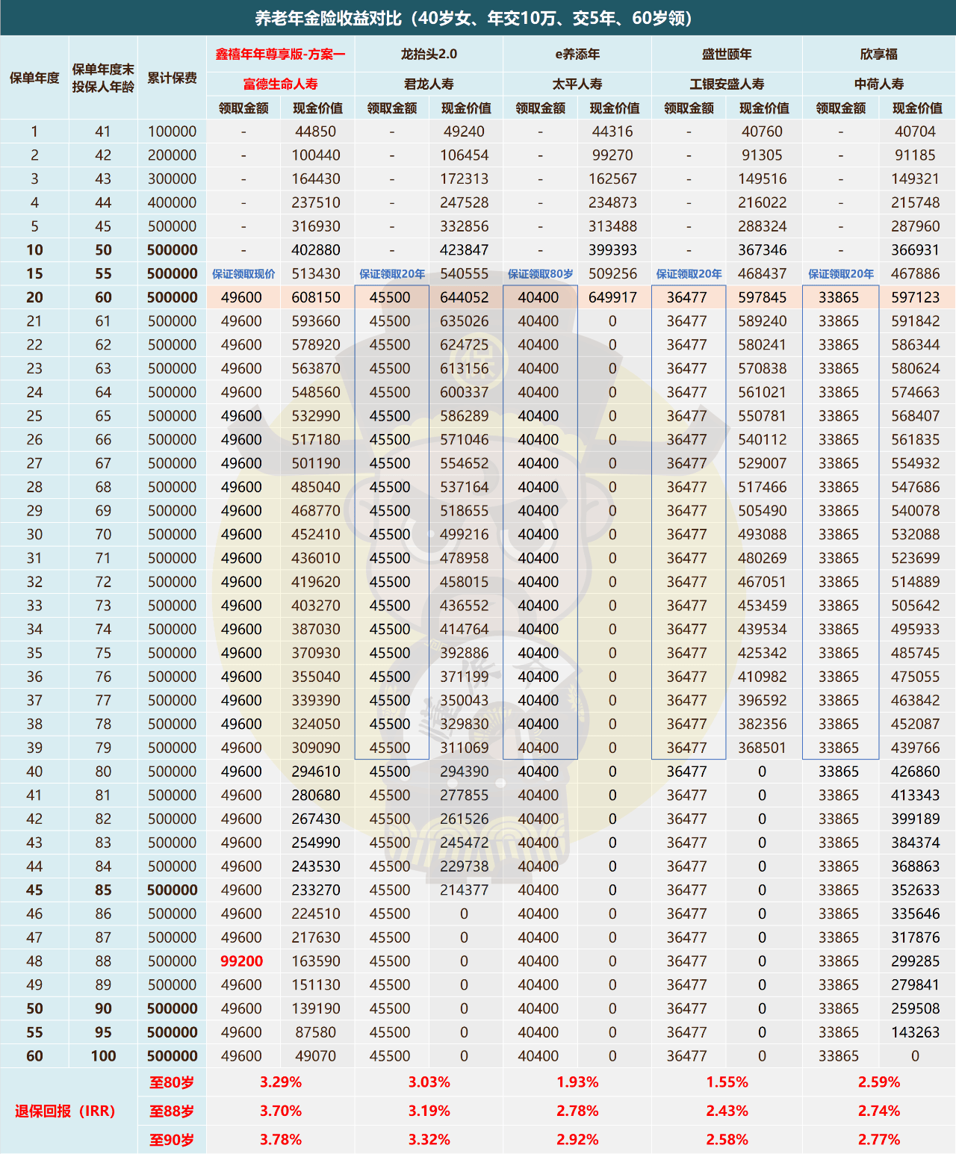Select the IRR value 2.92%

[577, 1140]
